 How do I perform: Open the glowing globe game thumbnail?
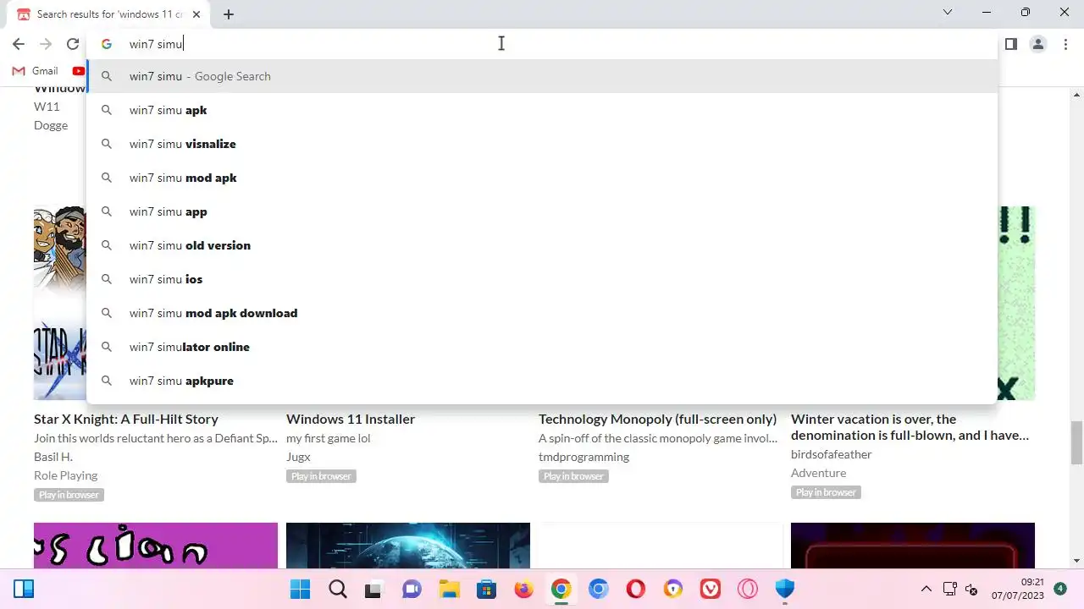[408, 546]
